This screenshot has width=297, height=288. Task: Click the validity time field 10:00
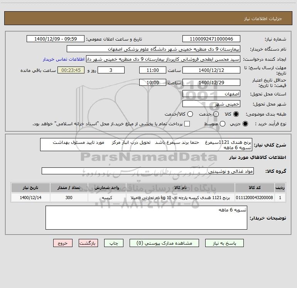(x=153, y=82)
